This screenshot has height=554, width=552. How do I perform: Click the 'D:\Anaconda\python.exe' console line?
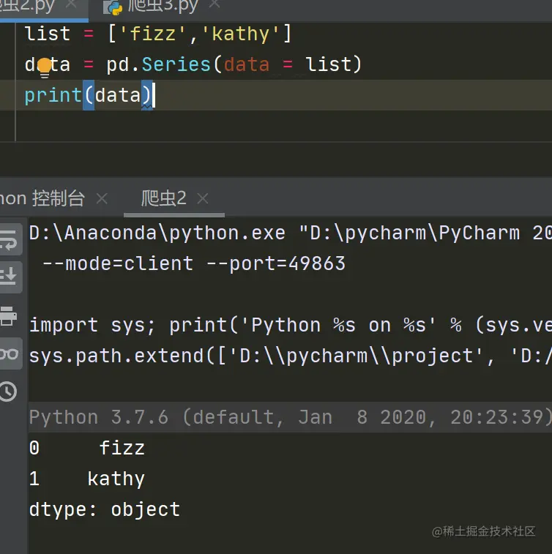coord(290,233)
